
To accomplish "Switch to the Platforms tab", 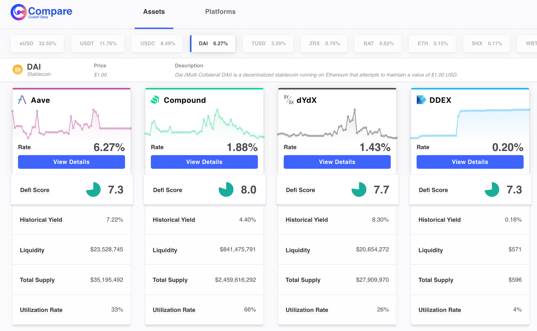I will click(x=220, y=12).
